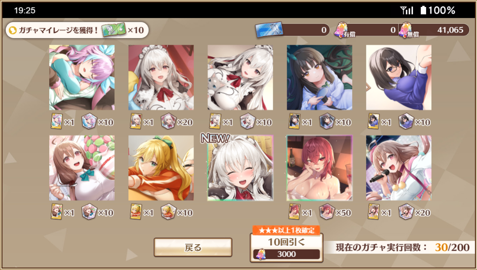Select the purple-haired sleeping girl card

click(82, 77)
